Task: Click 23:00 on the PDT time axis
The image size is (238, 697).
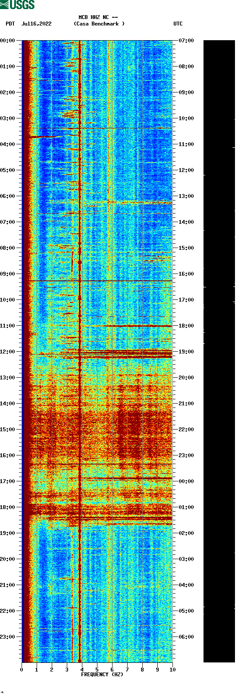Action: pos(8,637)
